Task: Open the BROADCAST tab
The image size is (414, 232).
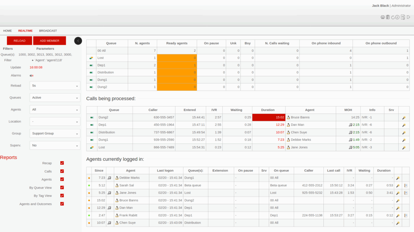Action: tap(48, 31)
